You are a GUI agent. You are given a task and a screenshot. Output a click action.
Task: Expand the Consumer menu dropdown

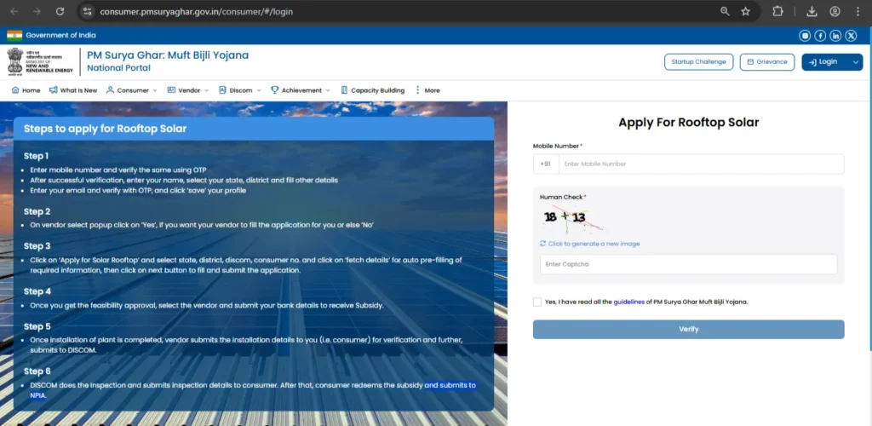[132, 90]
